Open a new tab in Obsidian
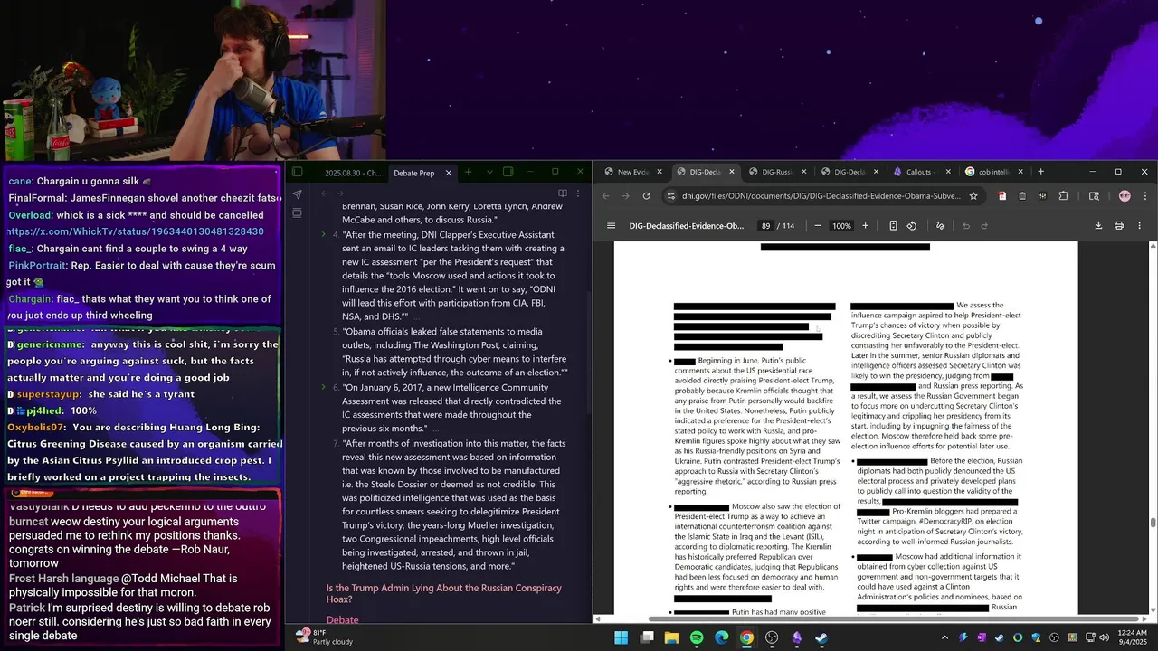 pyautogui.click(x=468, y=172)
